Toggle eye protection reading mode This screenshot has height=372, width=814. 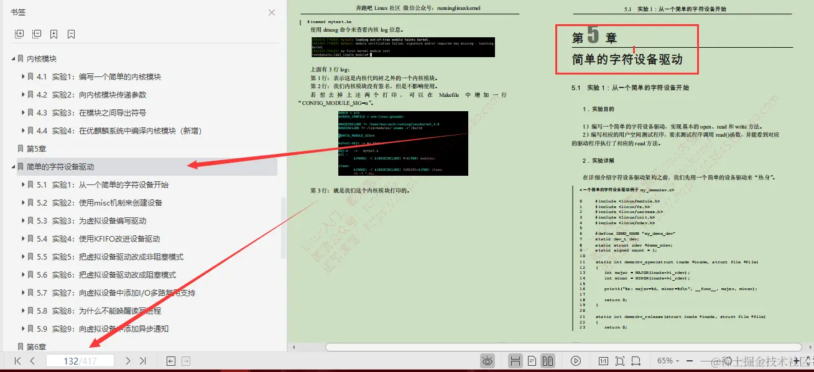(488, 360)
